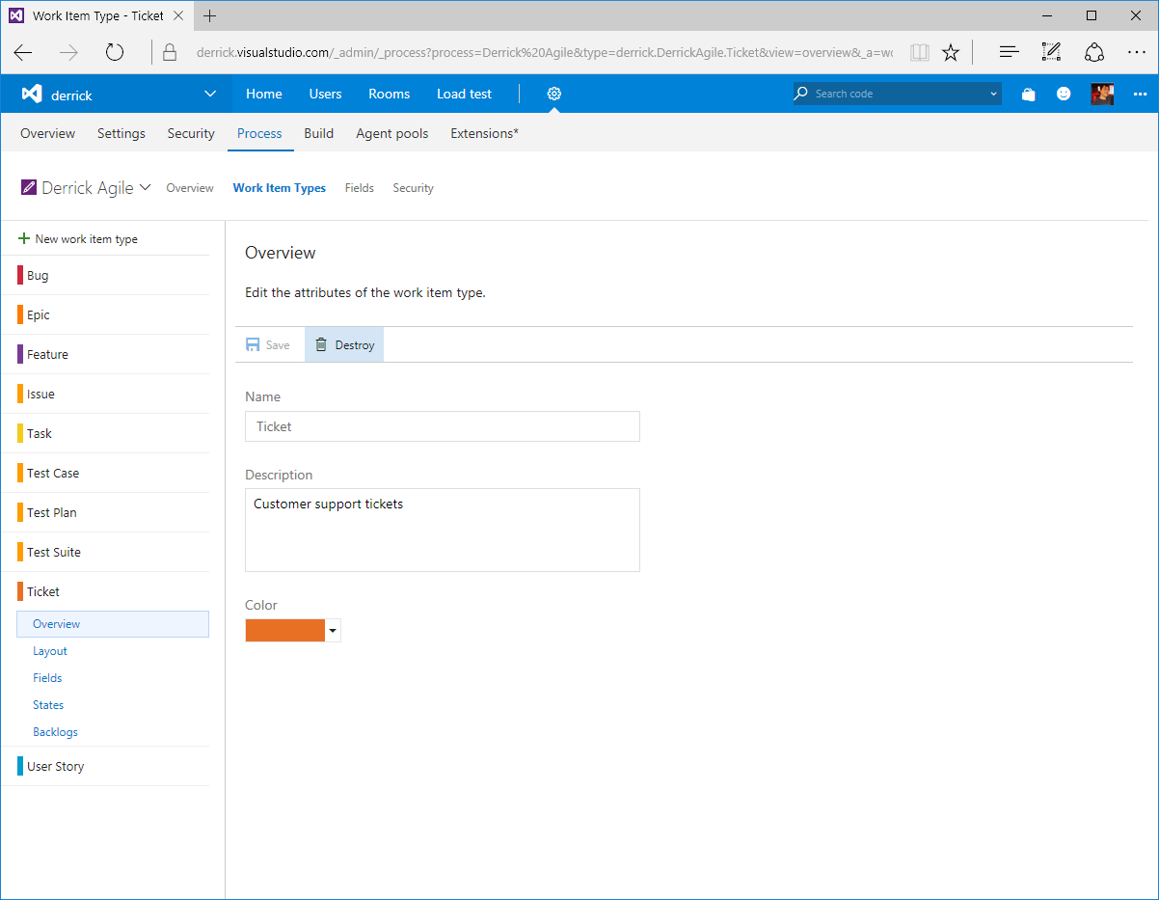Open process Overview link
Image resolution: width=1159 pixels, height=900 pixels.
[x=190, y=188]
